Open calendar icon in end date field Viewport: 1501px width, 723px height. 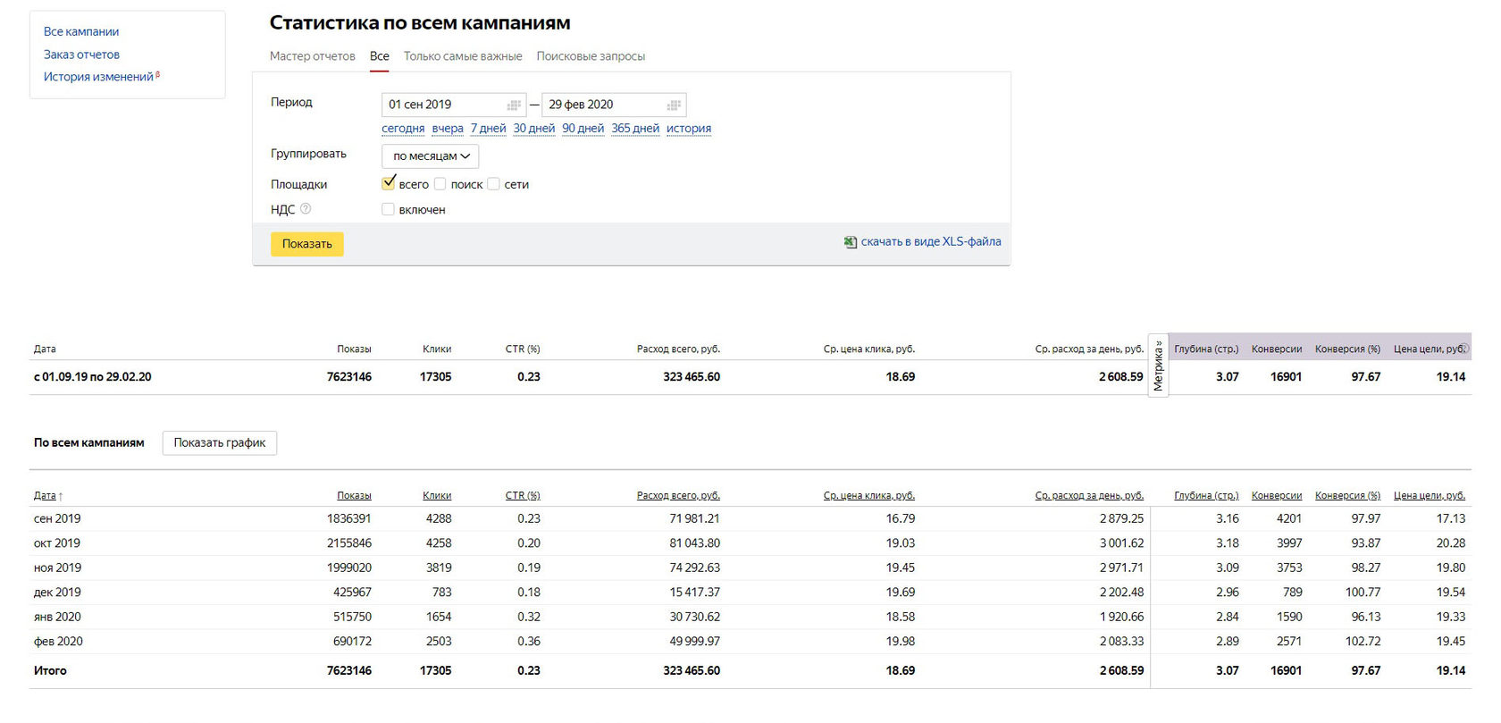[x=674, y=105]
